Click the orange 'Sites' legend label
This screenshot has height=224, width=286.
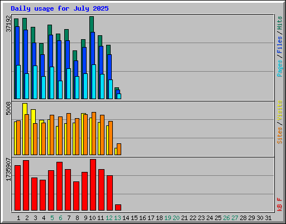(280, 136)
